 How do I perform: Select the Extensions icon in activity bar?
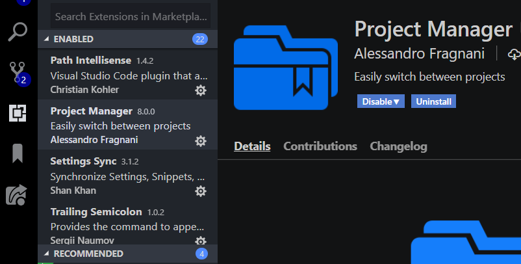pyautogui.click(x=18, y=113)
